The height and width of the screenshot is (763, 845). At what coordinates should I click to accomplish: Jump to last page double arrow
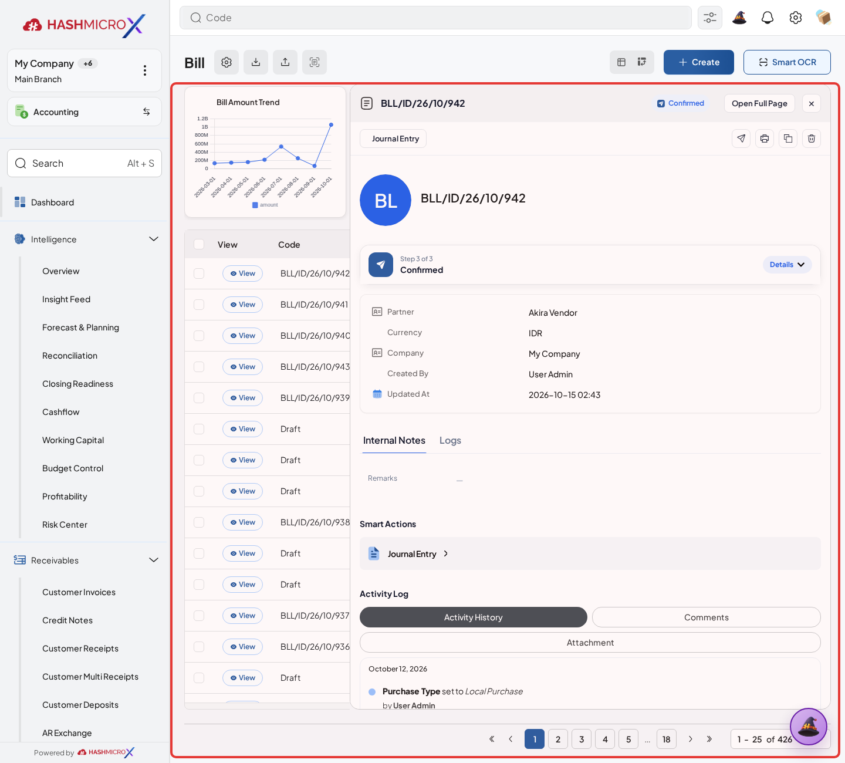(x=709, y=739)
